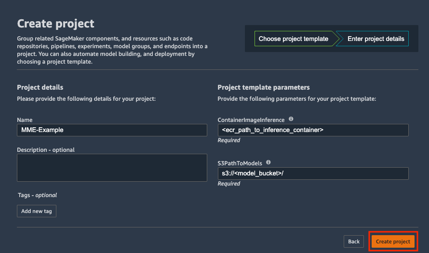Focus the ContainerImageInference input field
The width and height of the screenshot is (429, 253).
tap(313, 130)
